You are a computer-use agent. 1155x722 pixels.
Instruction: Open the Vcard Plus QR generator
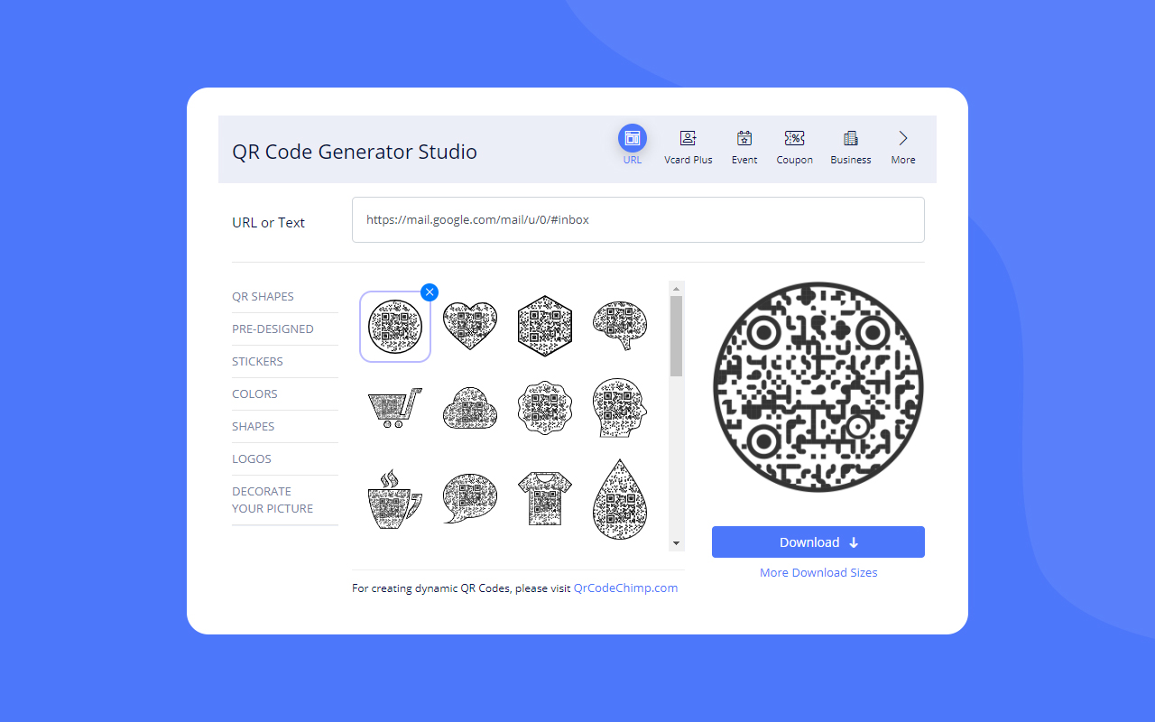tap(688, 144)
